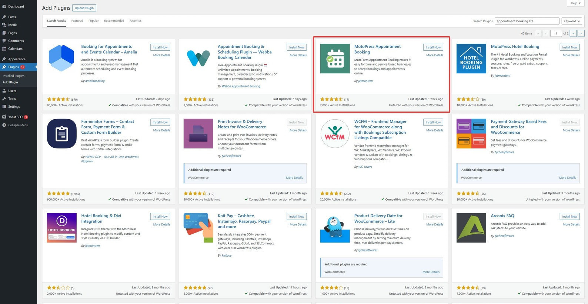Install Knit Pay plugin
This screenshot has width=588, height=304.
pos(297,217)
